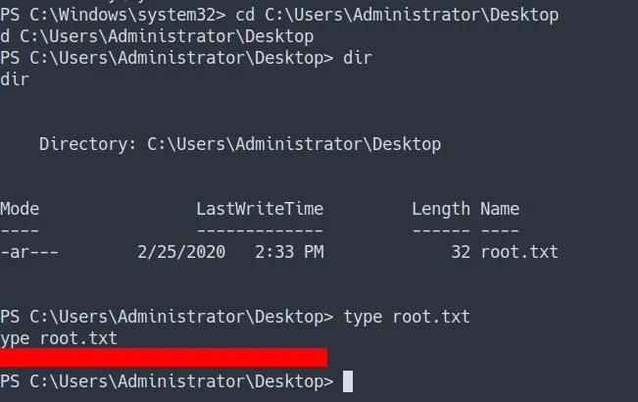Screen dimensions: 638x402
Task: Click the 2/25/2020 date value
Action: [x=181, y=252]
